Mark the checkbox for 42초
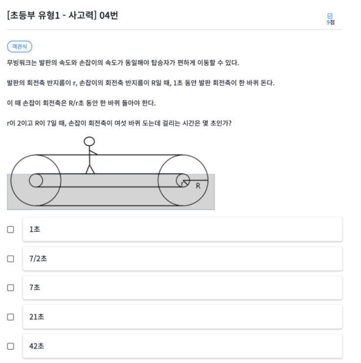Image resolution: width=361 pixels, height=363 pixels. pyautogui.click(x=11, y=346)
